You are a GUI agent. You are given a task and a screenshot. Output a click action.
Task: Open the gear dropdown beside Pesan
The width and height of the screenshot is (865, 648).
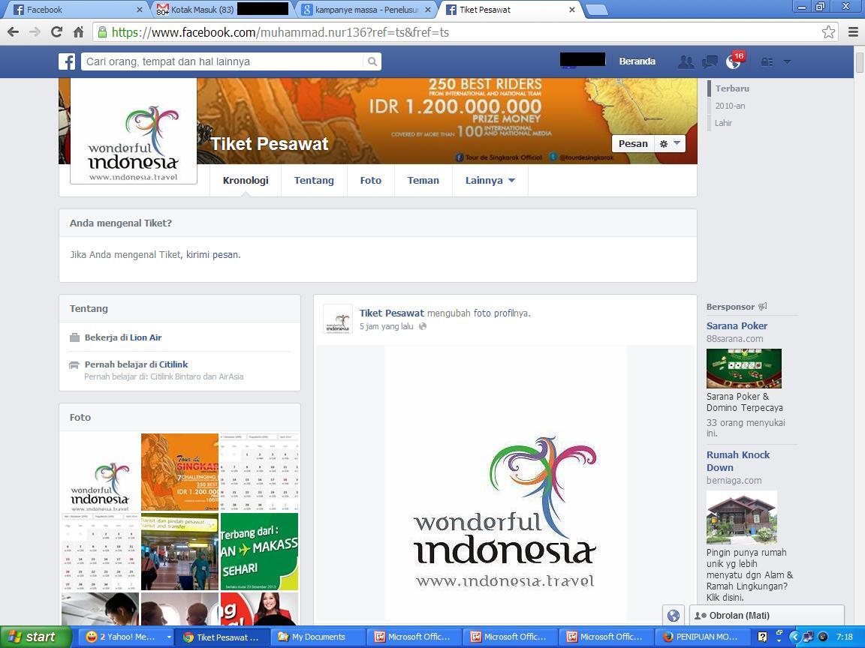pyautogui.click(x=671, y=144)
